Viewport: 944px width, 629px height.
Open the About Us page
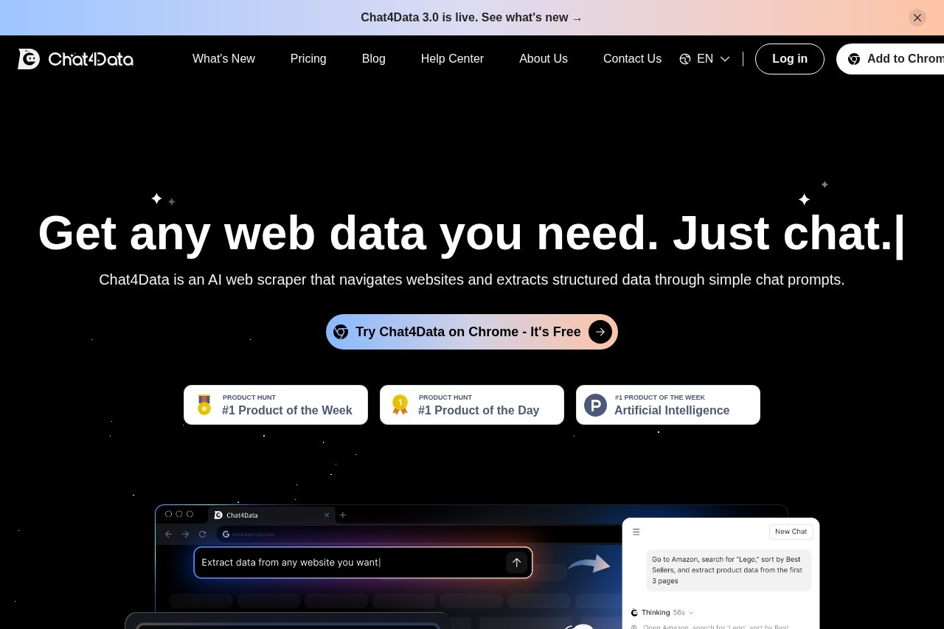(x=544, y=59)
